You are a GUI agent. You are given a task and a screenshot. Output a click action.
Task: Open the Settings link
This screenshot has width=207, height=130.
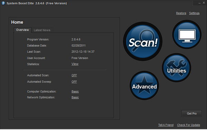[194, 13]
